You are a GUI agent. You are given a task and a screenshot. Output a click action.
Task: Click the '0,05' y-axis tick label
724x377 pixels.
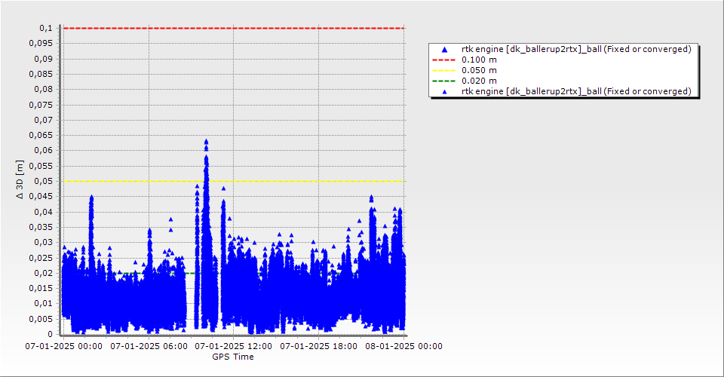pyautogui.click(x=44, y=182)
